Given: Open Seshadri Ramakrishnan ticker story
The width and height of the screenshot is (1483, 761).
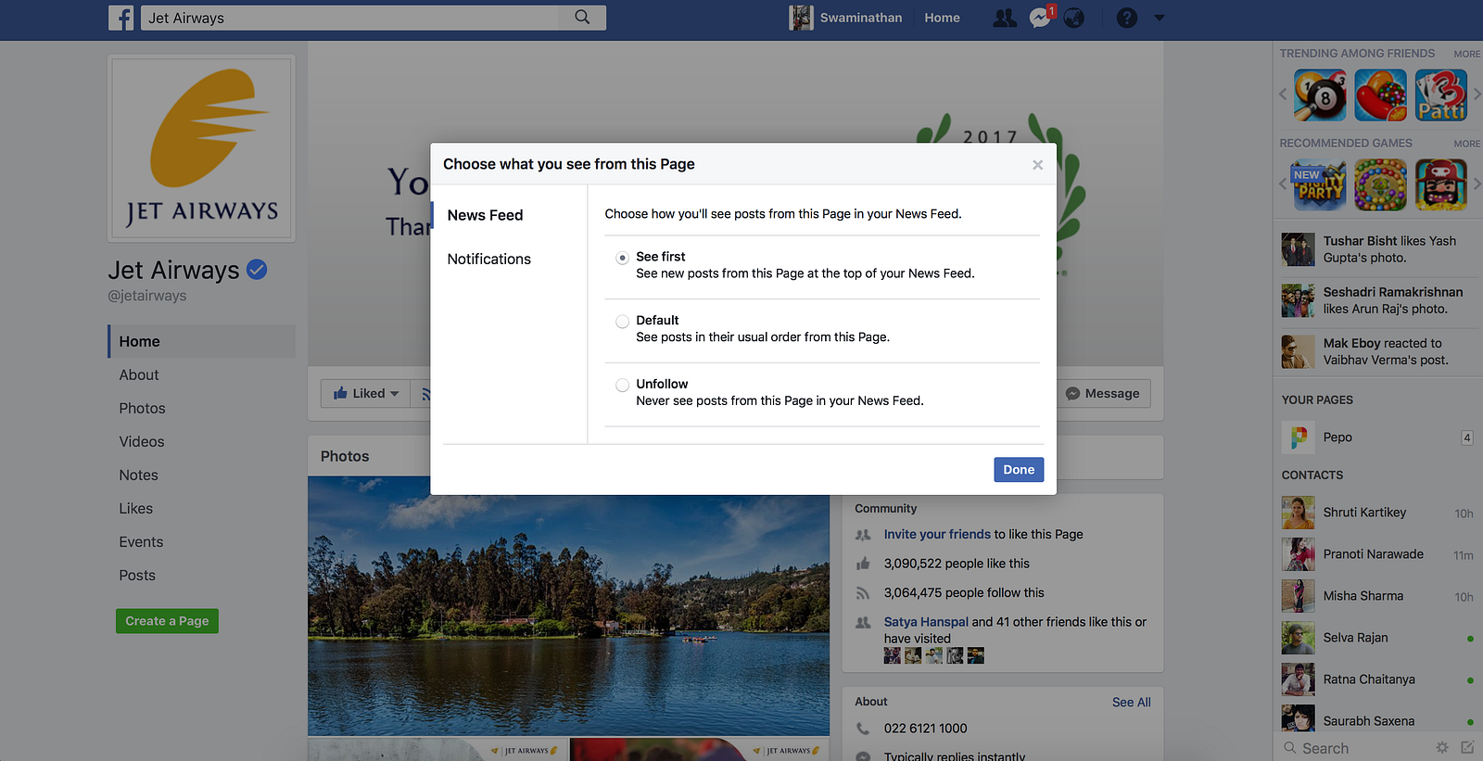Looking at the screenshot, I should [1377, 300].
